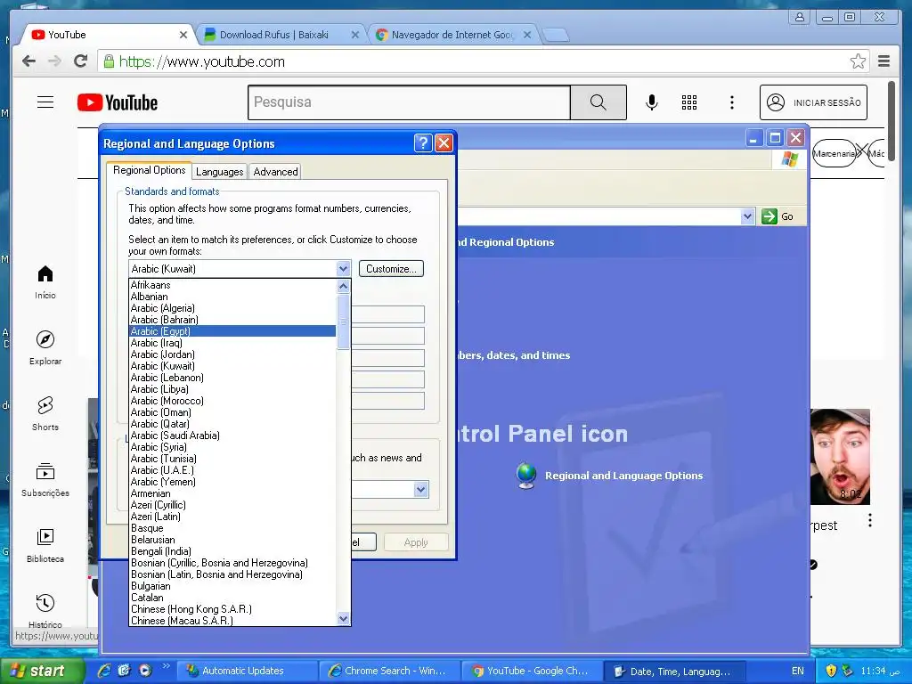Select Chinese (Hong Kong S.A.R.) in list
Screen dimensions: 912x684
pos(232,609)
